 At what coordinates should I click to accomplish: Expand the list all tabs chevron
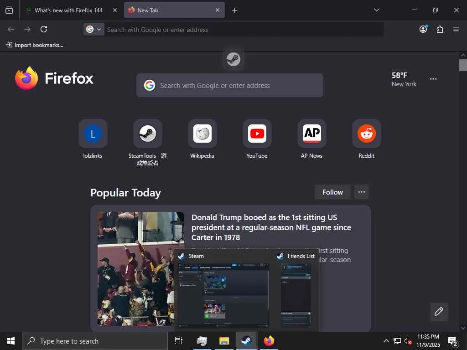(x=376, y=10)
